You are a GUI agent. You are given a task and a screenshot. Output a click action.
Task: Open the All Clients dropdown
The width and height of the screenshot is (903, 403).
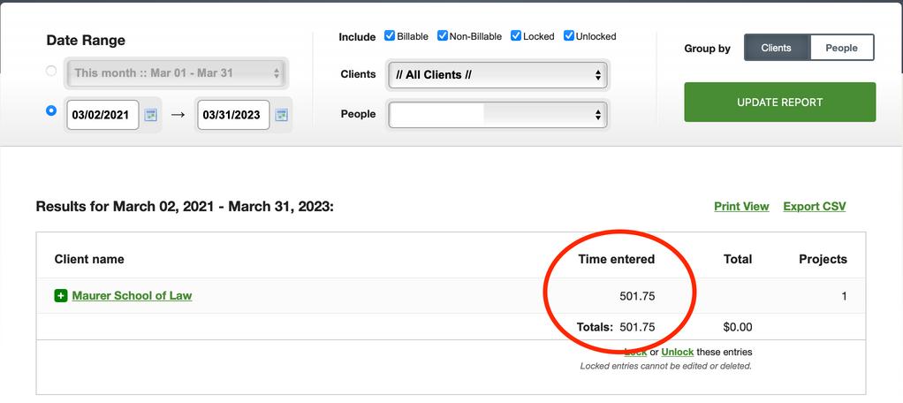click(497, 75)
